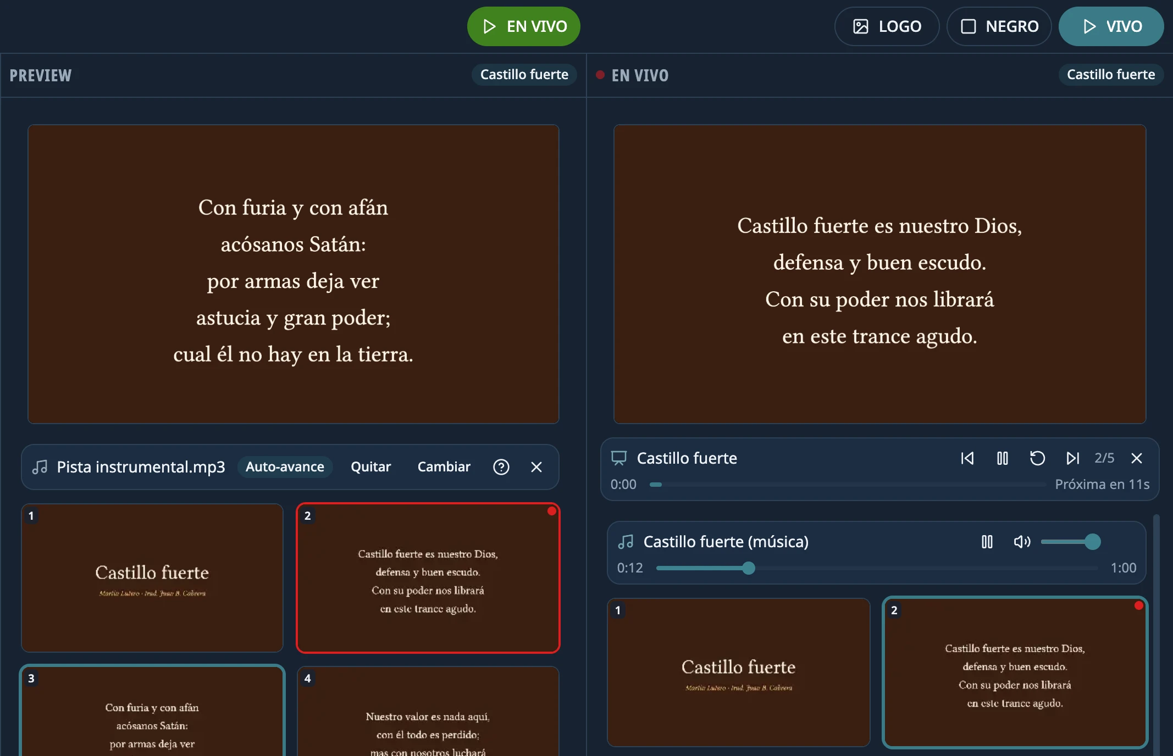The height and width of the screenshot is (756, 1173).
Task: Click the large EN VIVO slide display
Action: coord(879,274)
